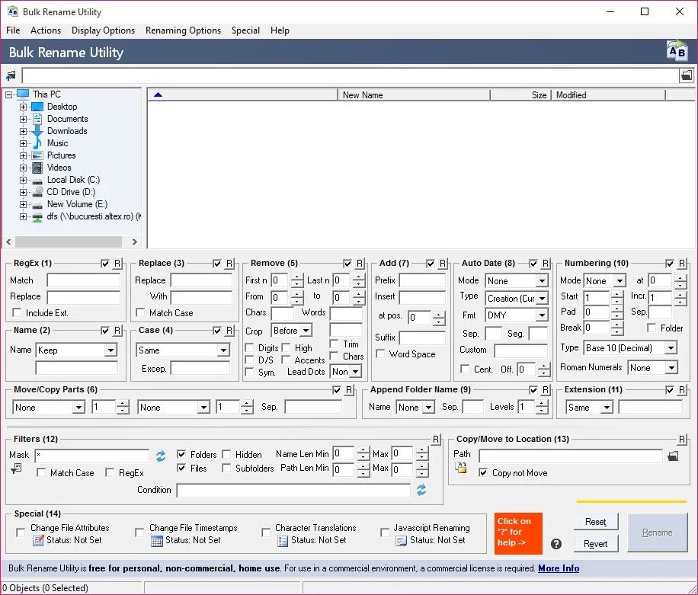Open the Auto Date Mode dropdown
This screenshot has height=595, width=698.
[541, 281]
